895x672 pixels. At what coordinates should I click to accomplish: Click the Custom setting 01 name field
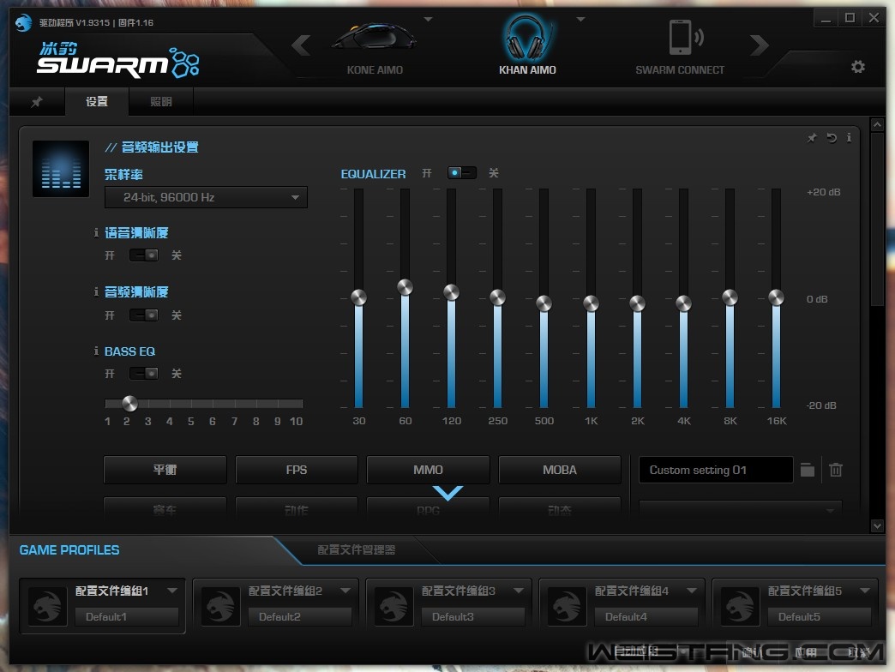coord(716,470)
